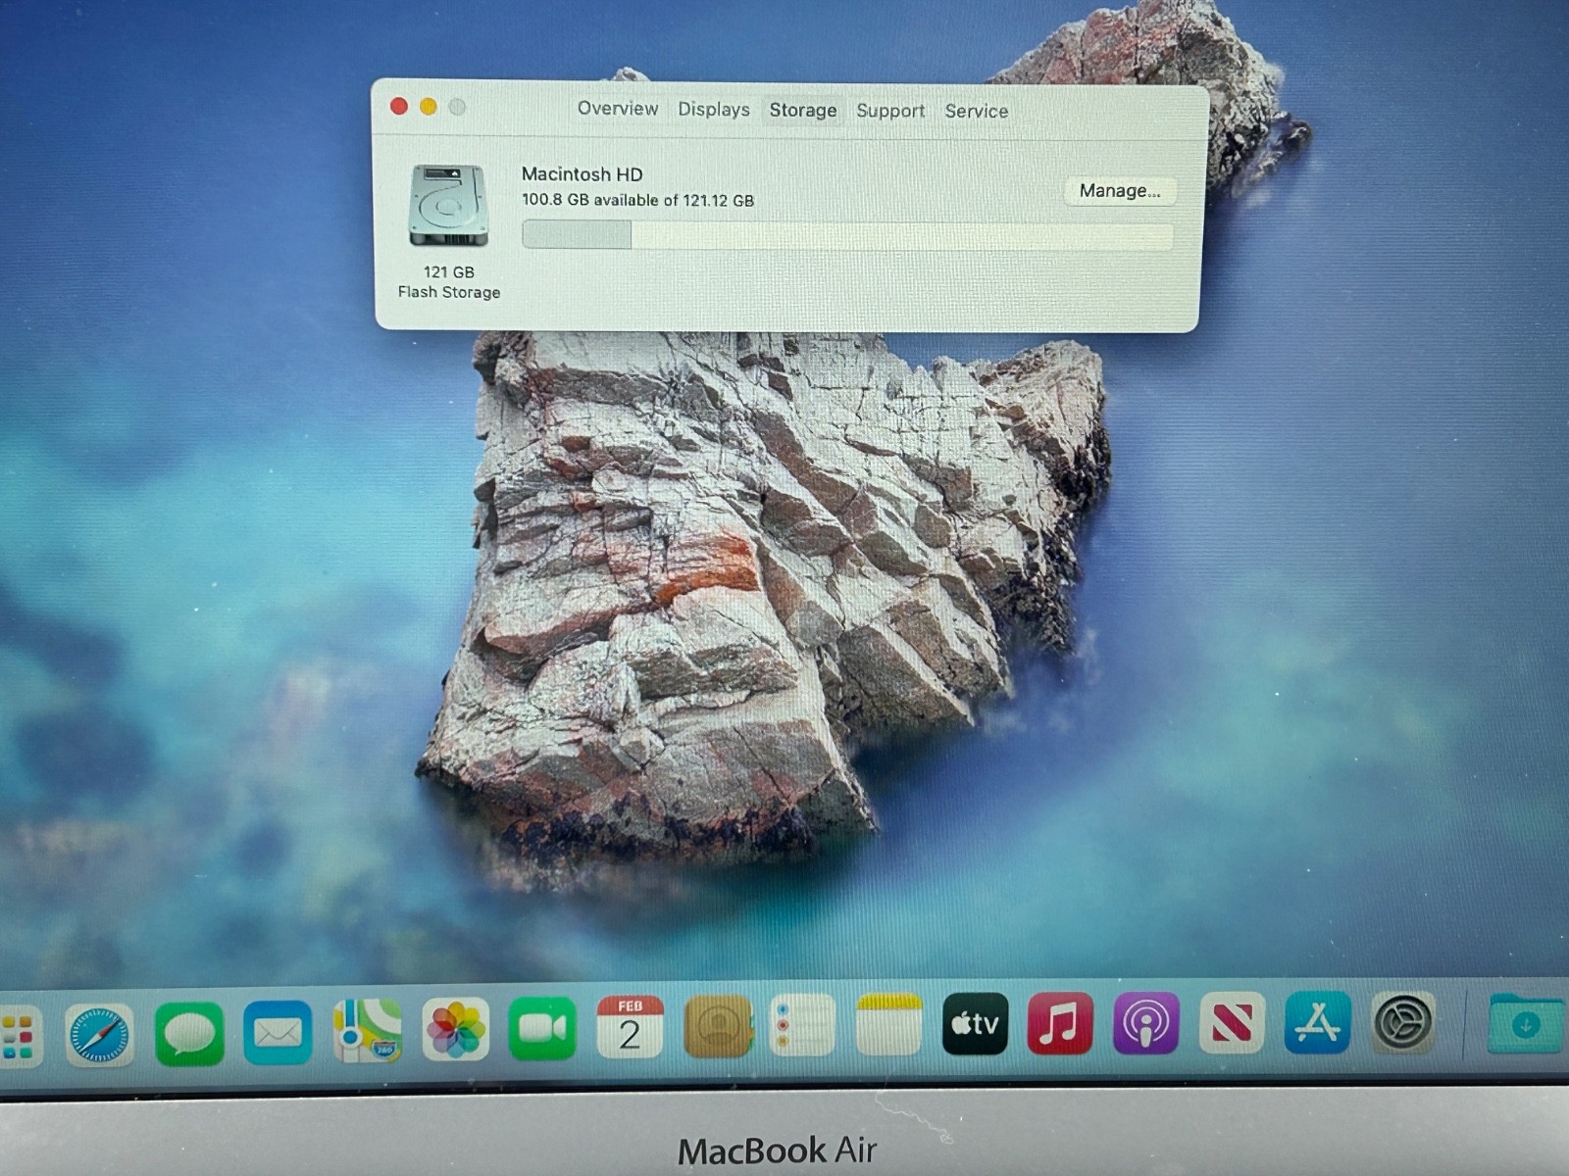The height and width of the screenshot is (1176, 1569).
Task: Open the Mail app
Action: pyautogui.click(x=278, y=1032)
